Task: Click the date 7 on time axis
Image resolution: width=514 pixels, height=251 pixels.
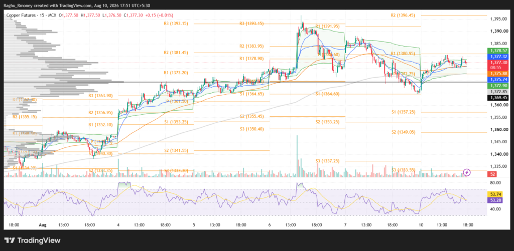Action: click(x=345, y=225)
